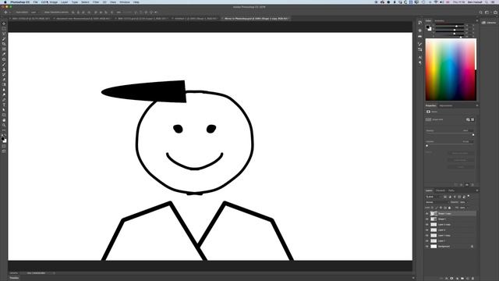This screenshot has width=499, height=281.
Task: Change screen mode from toolbar bottom
Action: click(x=4, y=151)
